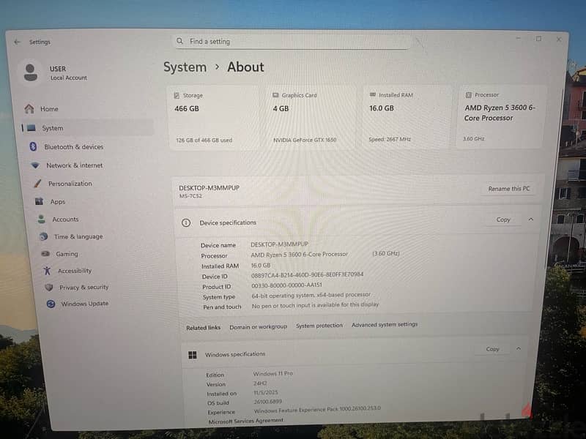This screenshot has width=586, height=439.
Task: Click the Gaming controller icon
Action: [45, 253]
